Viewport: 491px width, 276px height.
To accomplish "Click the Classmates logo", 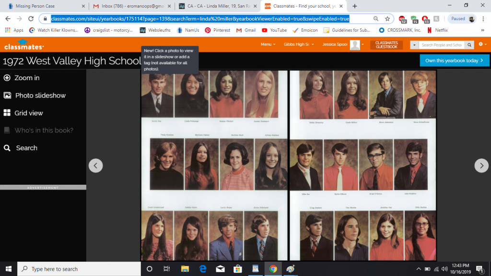I will pos(24,45).
